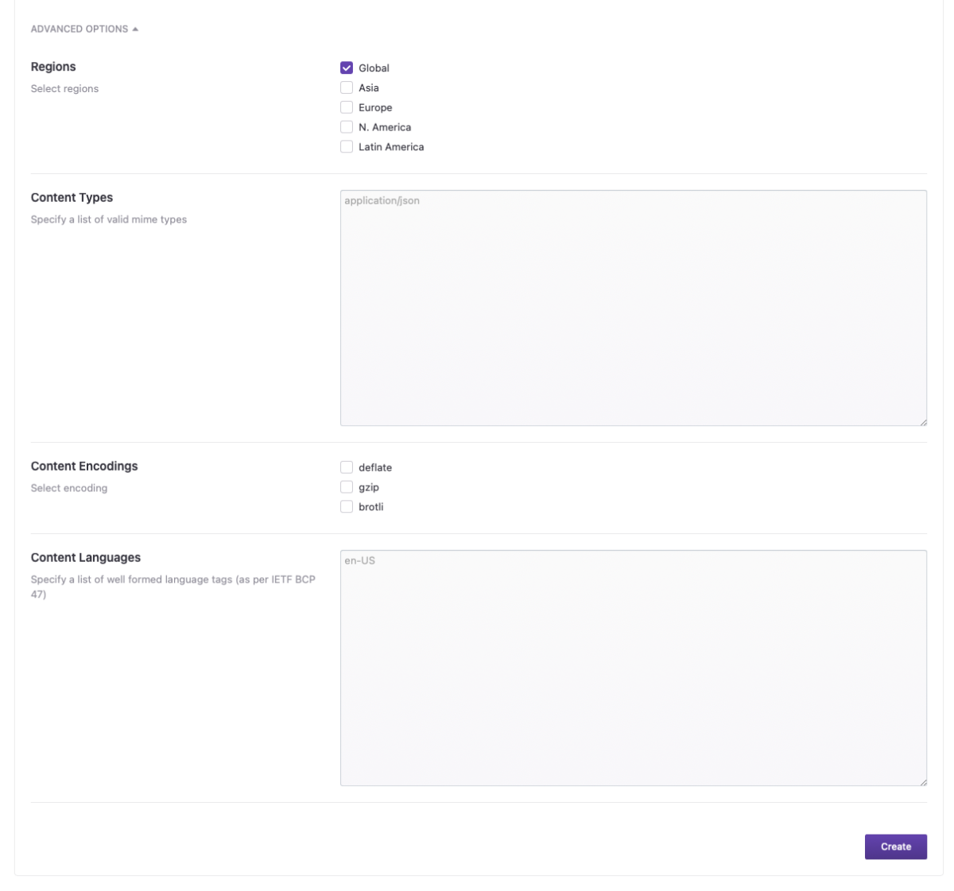The image size is (954, 891).
Task: Check the Latin America region
Action: 347,146
